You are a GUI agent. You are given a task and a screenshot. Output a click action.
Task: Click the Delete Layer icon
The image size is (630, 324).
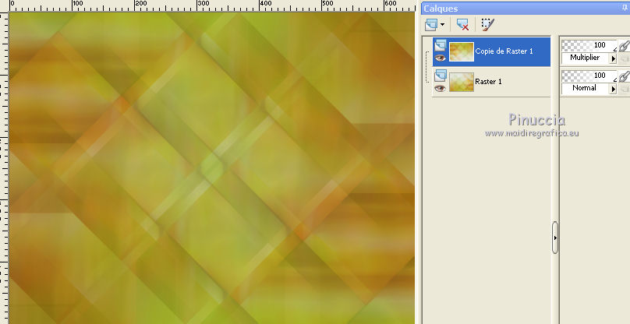463,24
